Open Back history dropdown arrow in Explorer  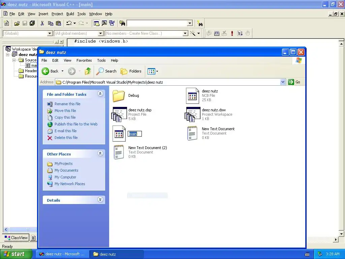pos(62,71)
